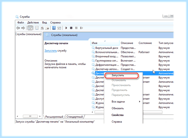Select the Вторичный вход service
The image size is (188, 138).
[x=107, y=56]
